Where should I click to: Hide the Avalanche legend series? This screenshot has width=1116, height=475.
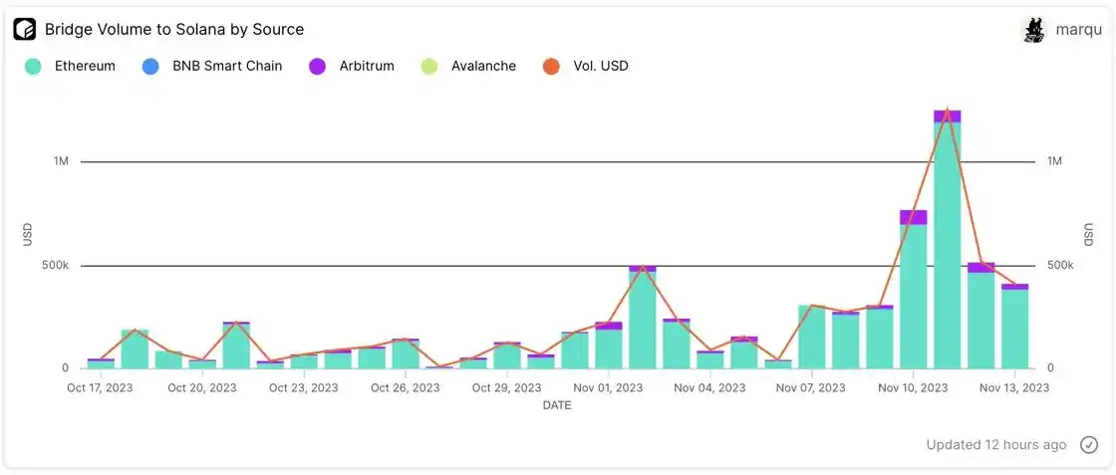pyautogui.click(x=482, y=67)
